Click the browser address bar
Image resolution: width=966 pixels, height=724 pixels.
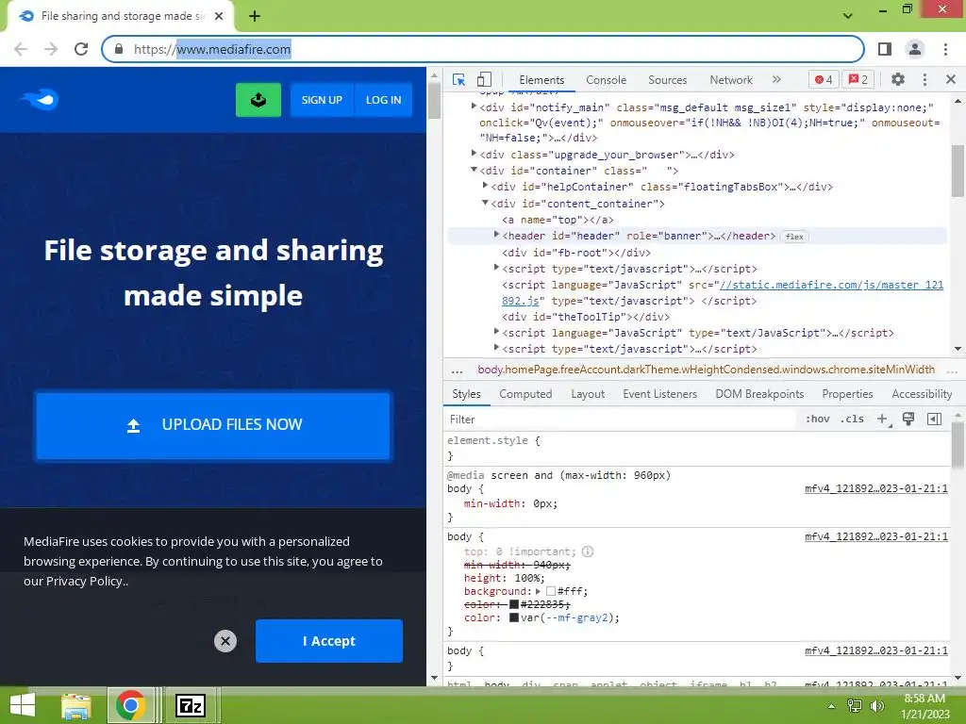[483, 49]
